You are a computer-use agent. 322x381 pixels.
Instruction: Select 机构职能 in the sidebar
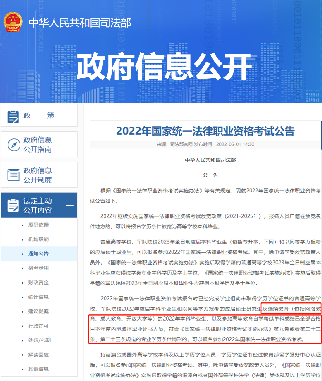(x=38, y=239)
